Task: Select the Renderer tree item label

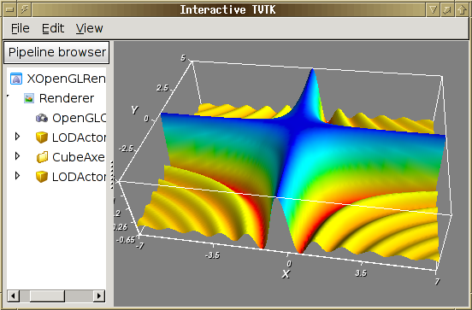Action: pyautogui.click(x=67, y=98)
